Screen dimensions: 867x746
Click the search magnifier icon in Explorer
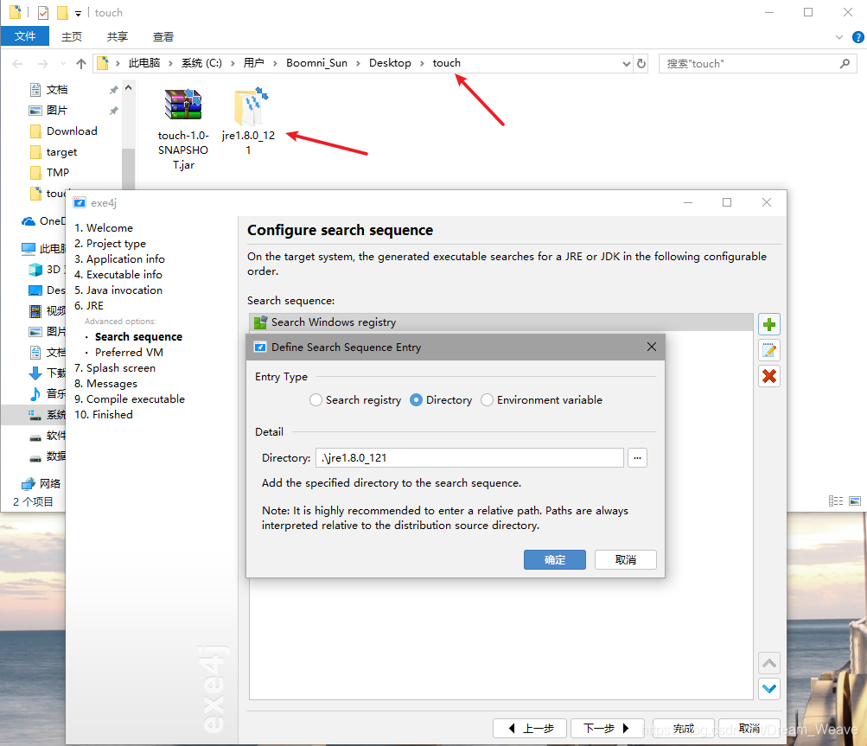point(845,64)
